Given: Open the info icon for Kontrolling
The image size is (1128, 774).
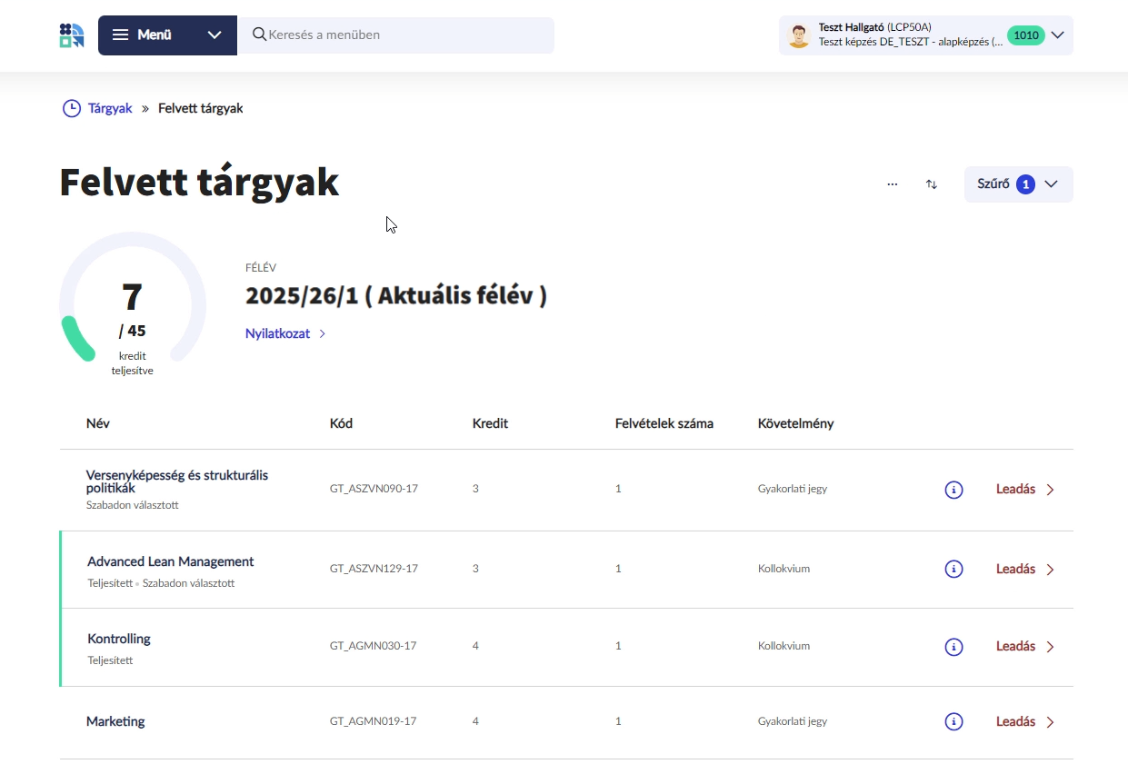Looking at the screenshot, I should click(x=953, y=646).
